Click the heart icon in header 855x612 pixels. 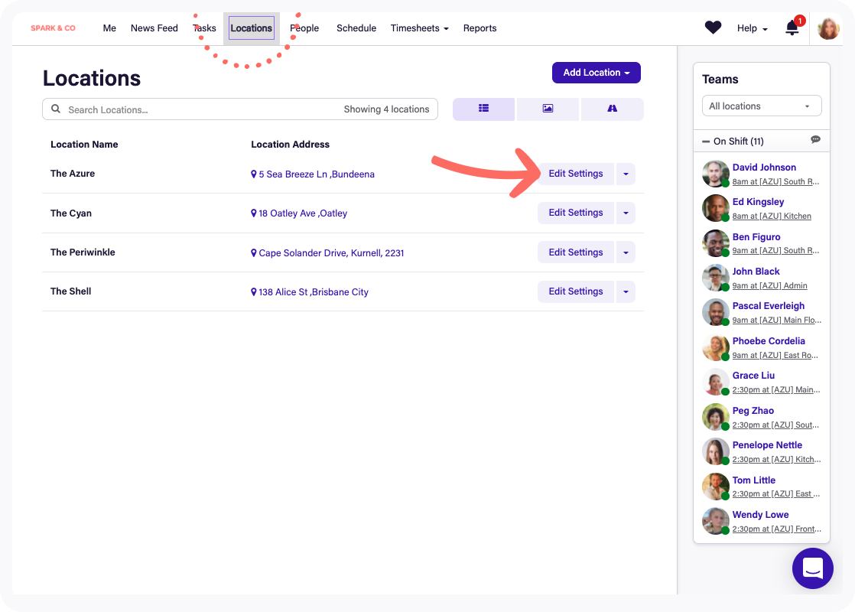(713, 28)
